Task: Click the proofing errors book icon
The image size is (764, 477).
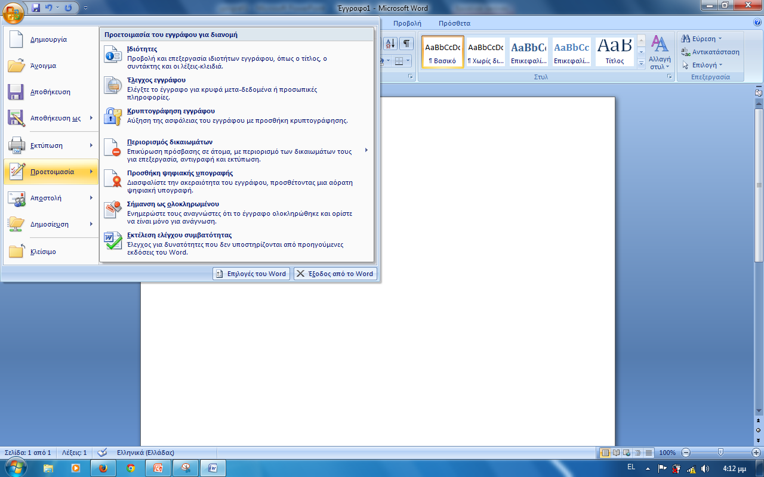Action: [x=102, y=453]
